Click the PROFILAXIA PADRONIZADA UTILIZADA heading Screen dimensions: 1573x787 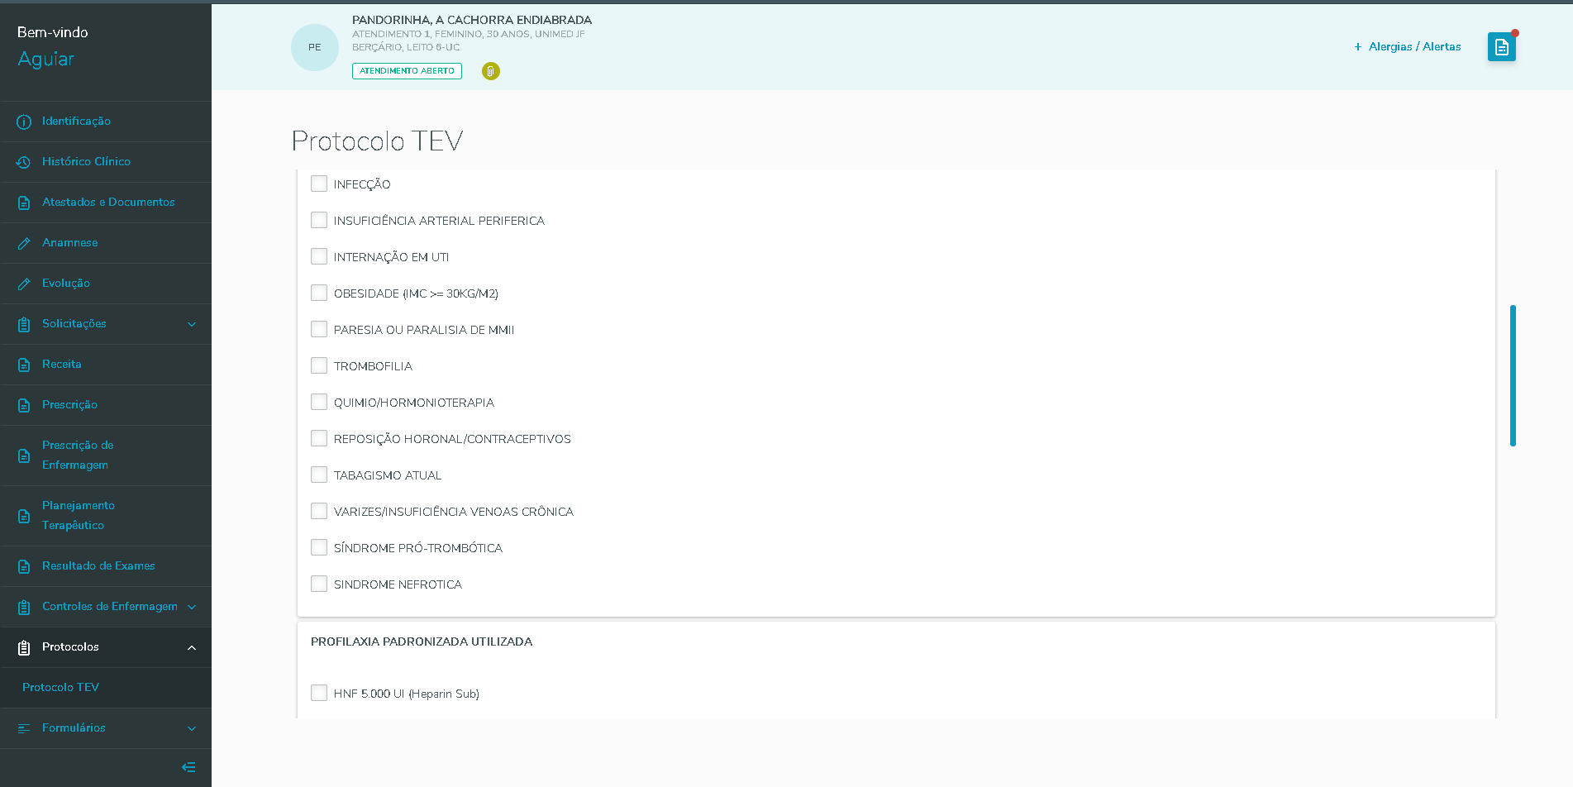pyautogui.click(x=422, y=642)
